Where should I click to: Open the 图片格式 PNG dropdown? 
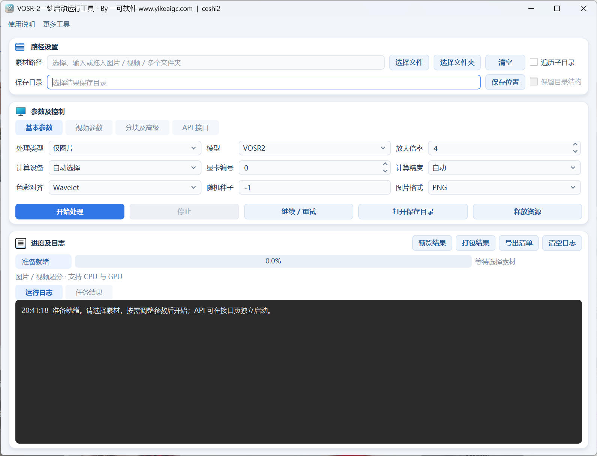(x=504, y=187)
